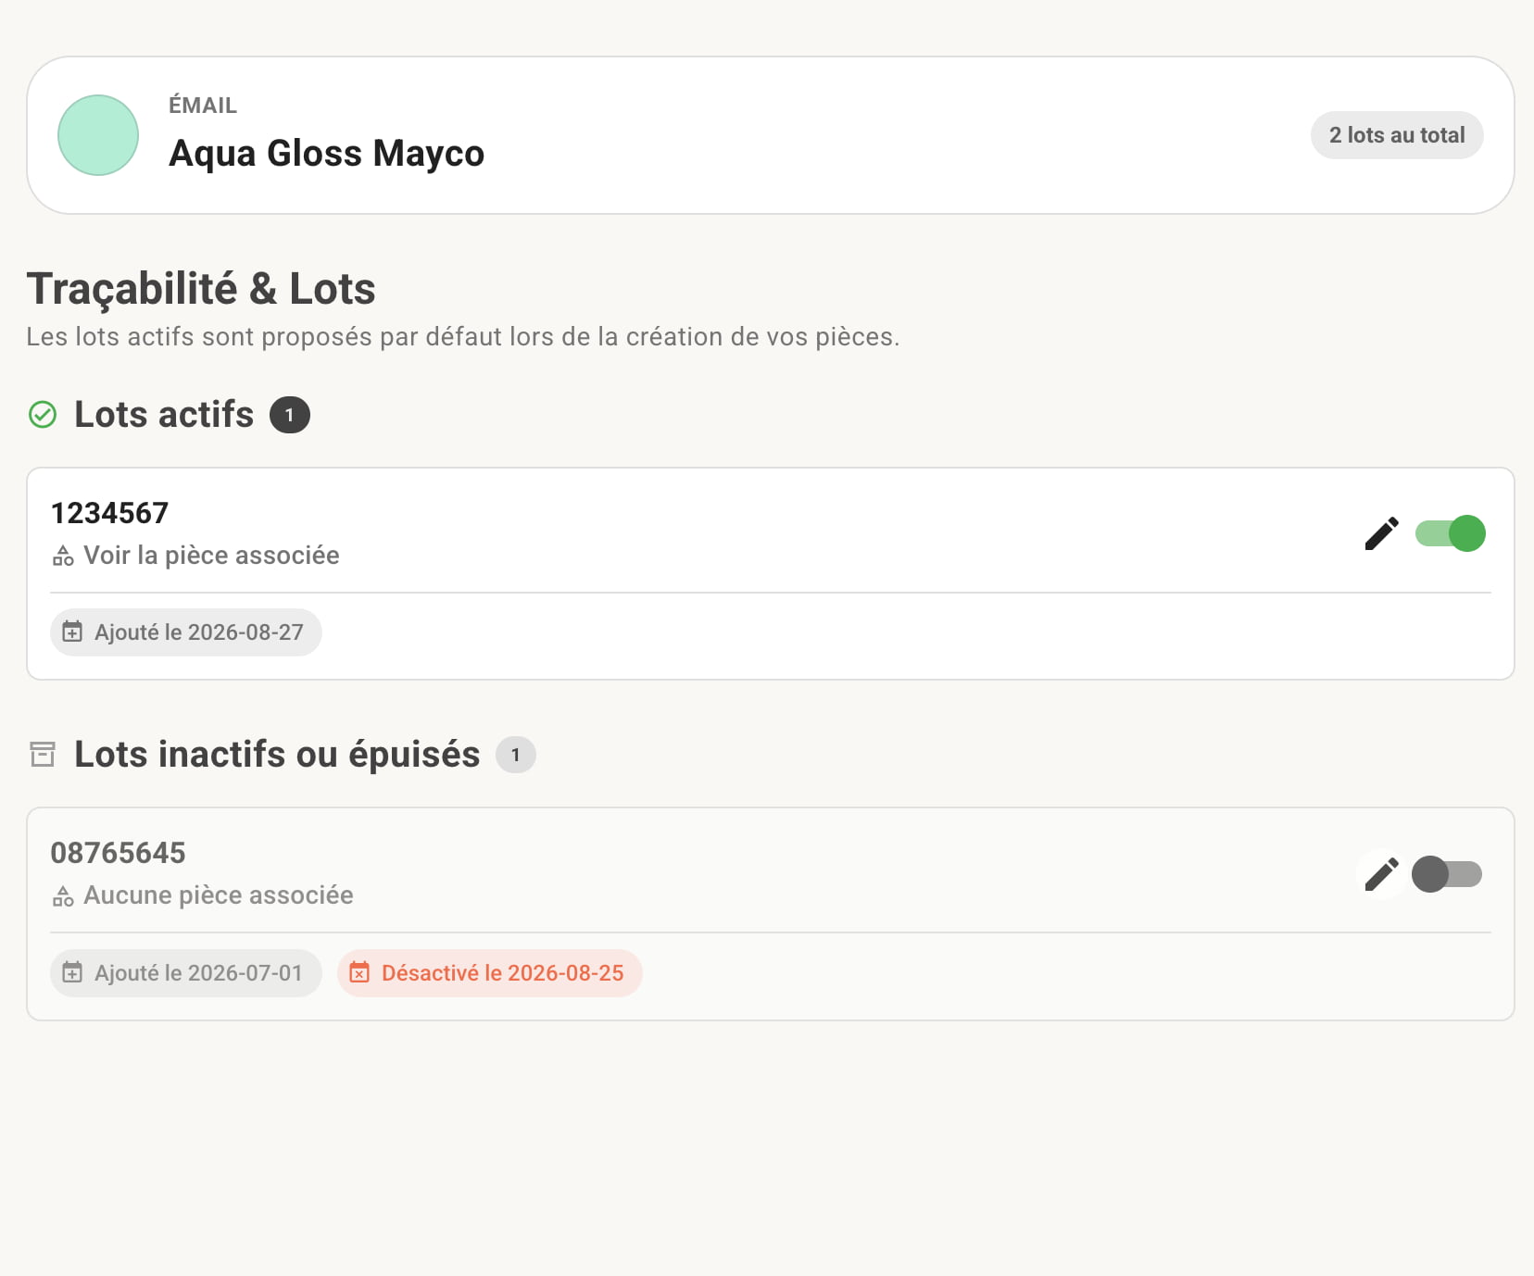Click the shapes icon beside 'Voir la pièce associée'
1534x1276 pixels.
tap(63, 557)
